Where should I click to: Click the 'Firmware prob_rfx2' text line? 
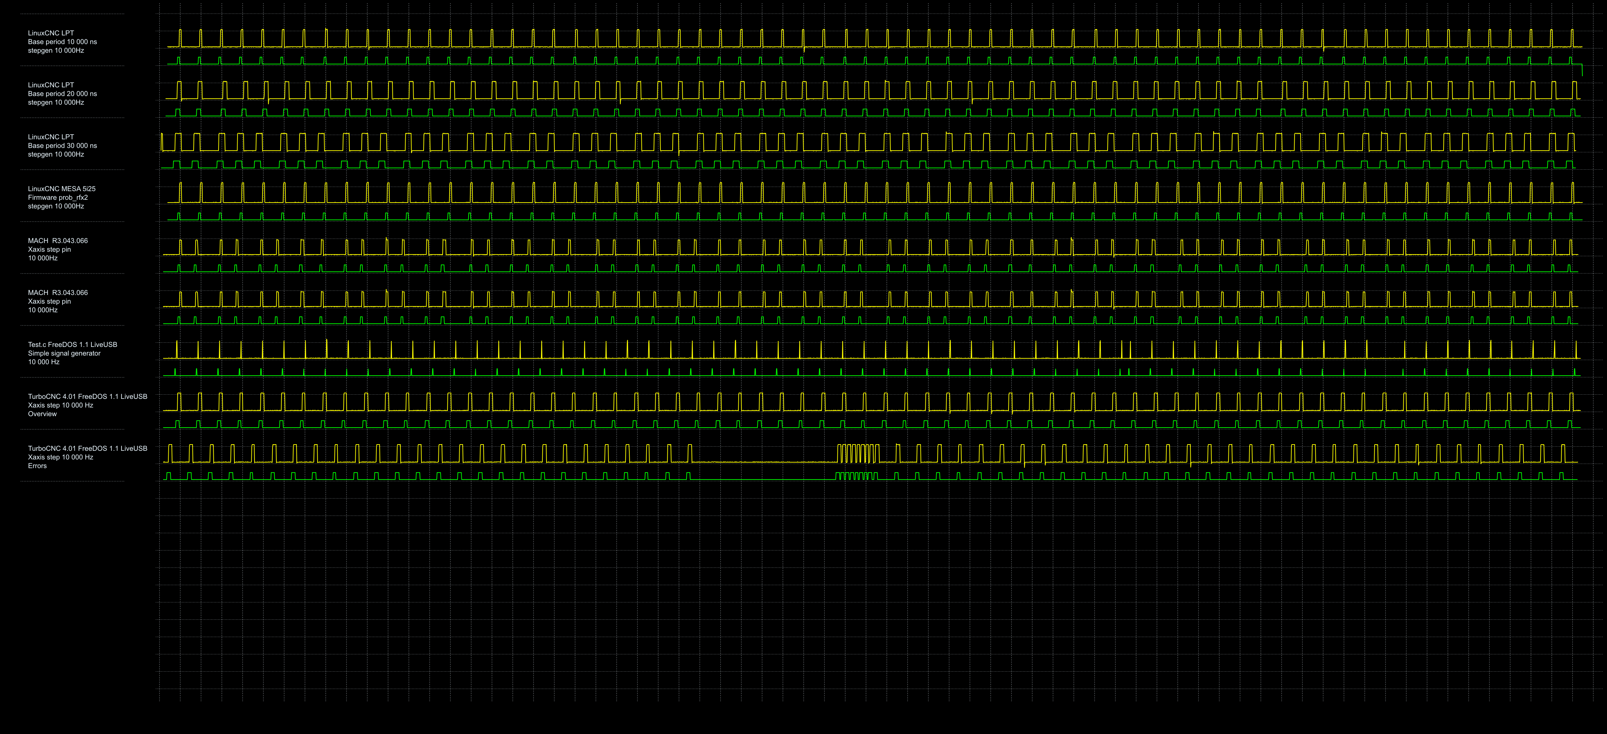(57, 197)
